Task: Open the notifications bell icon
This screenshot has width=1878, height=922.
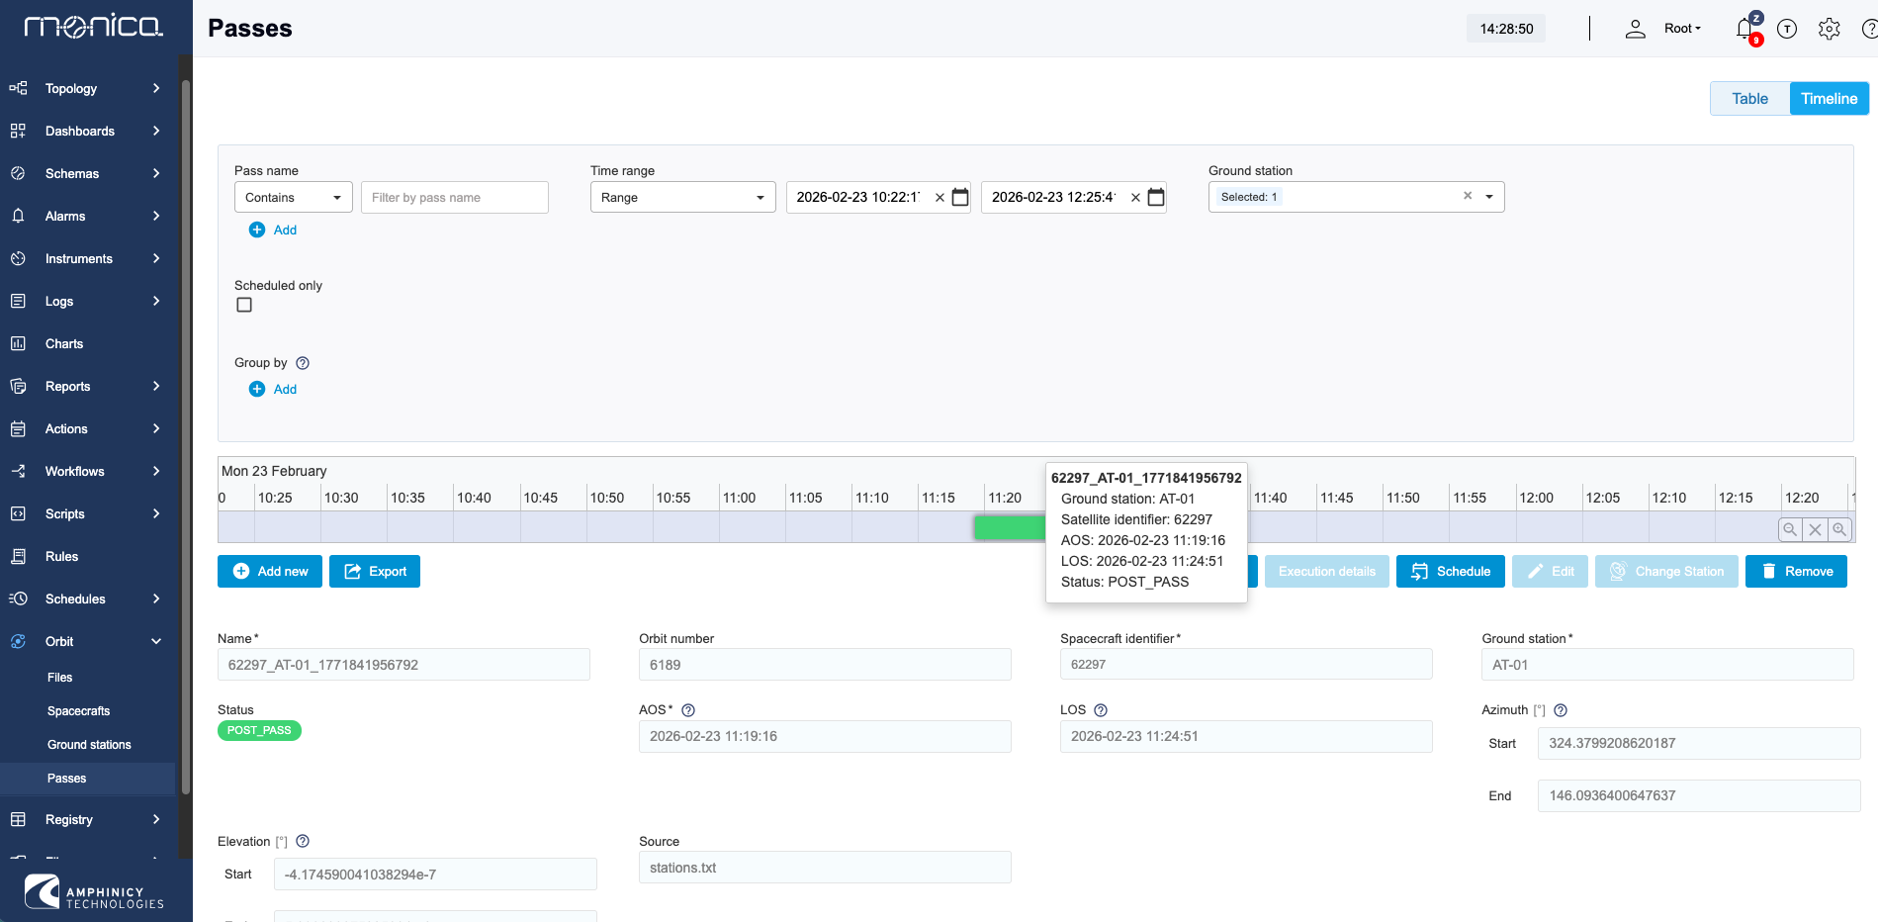Action: pyautogui.click(x=1745, y=29)
